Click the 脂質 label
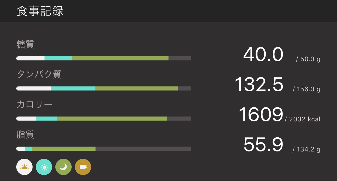The width and height of the screenshot is (337, 181). (25, 134)
